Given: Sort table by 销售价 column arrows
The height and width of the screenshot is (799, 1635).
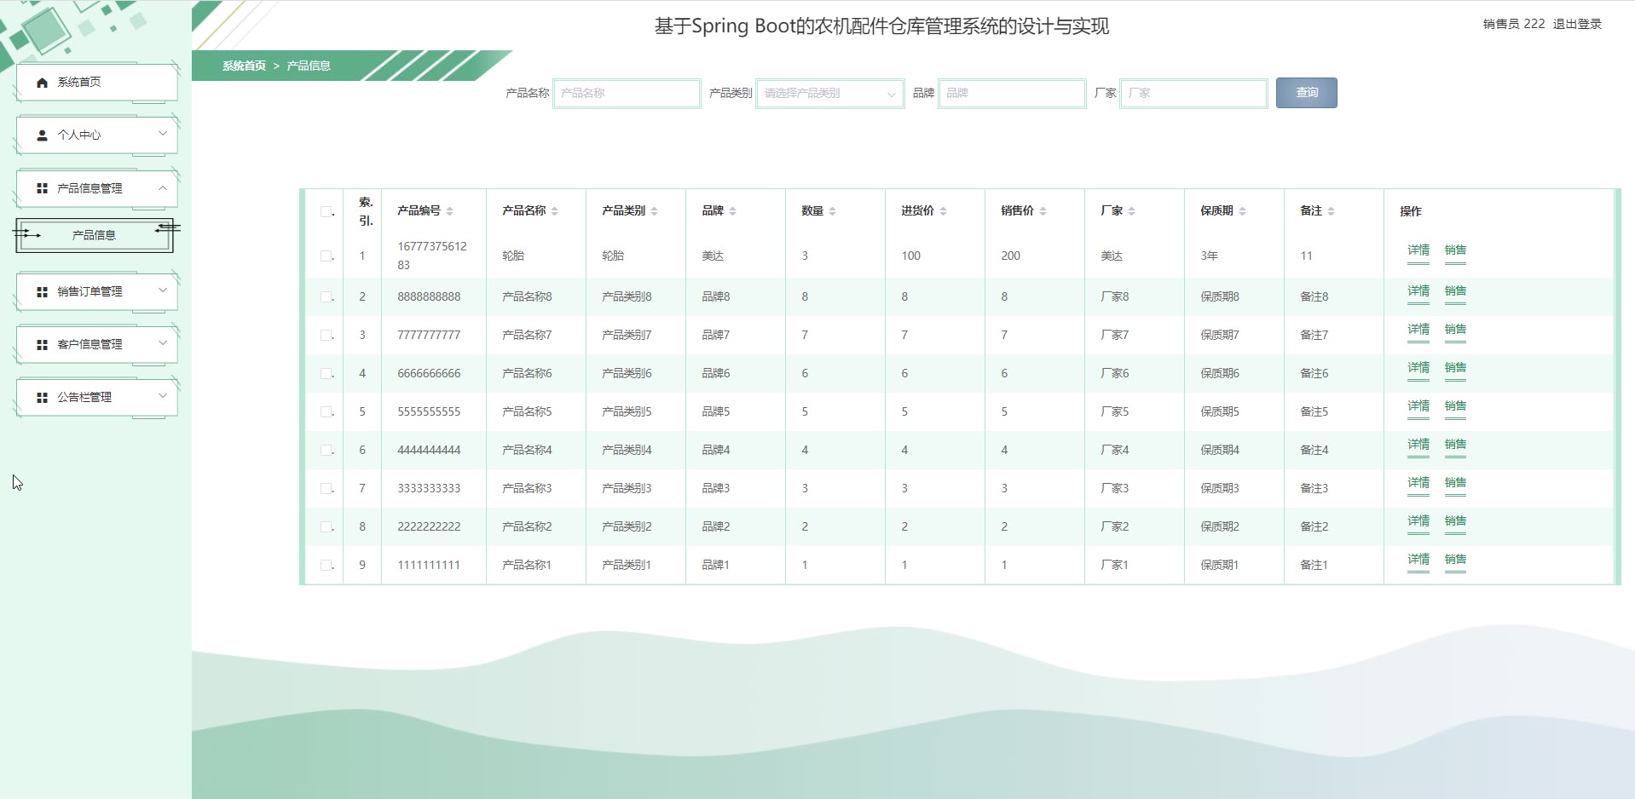Looking at the screenshot, I should coord(1043,211).
